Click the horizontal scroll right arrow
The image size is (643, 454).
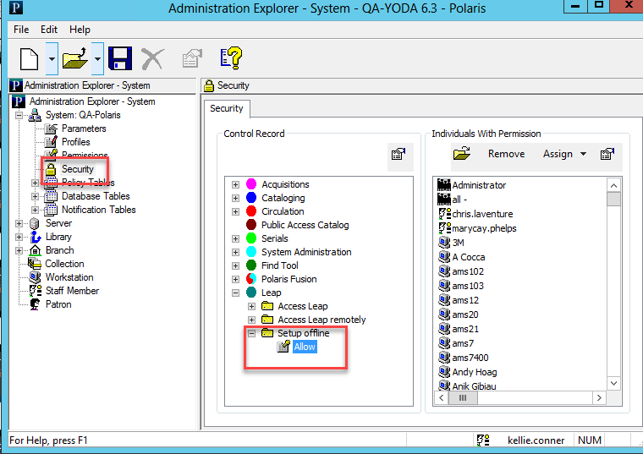[599, 397]
